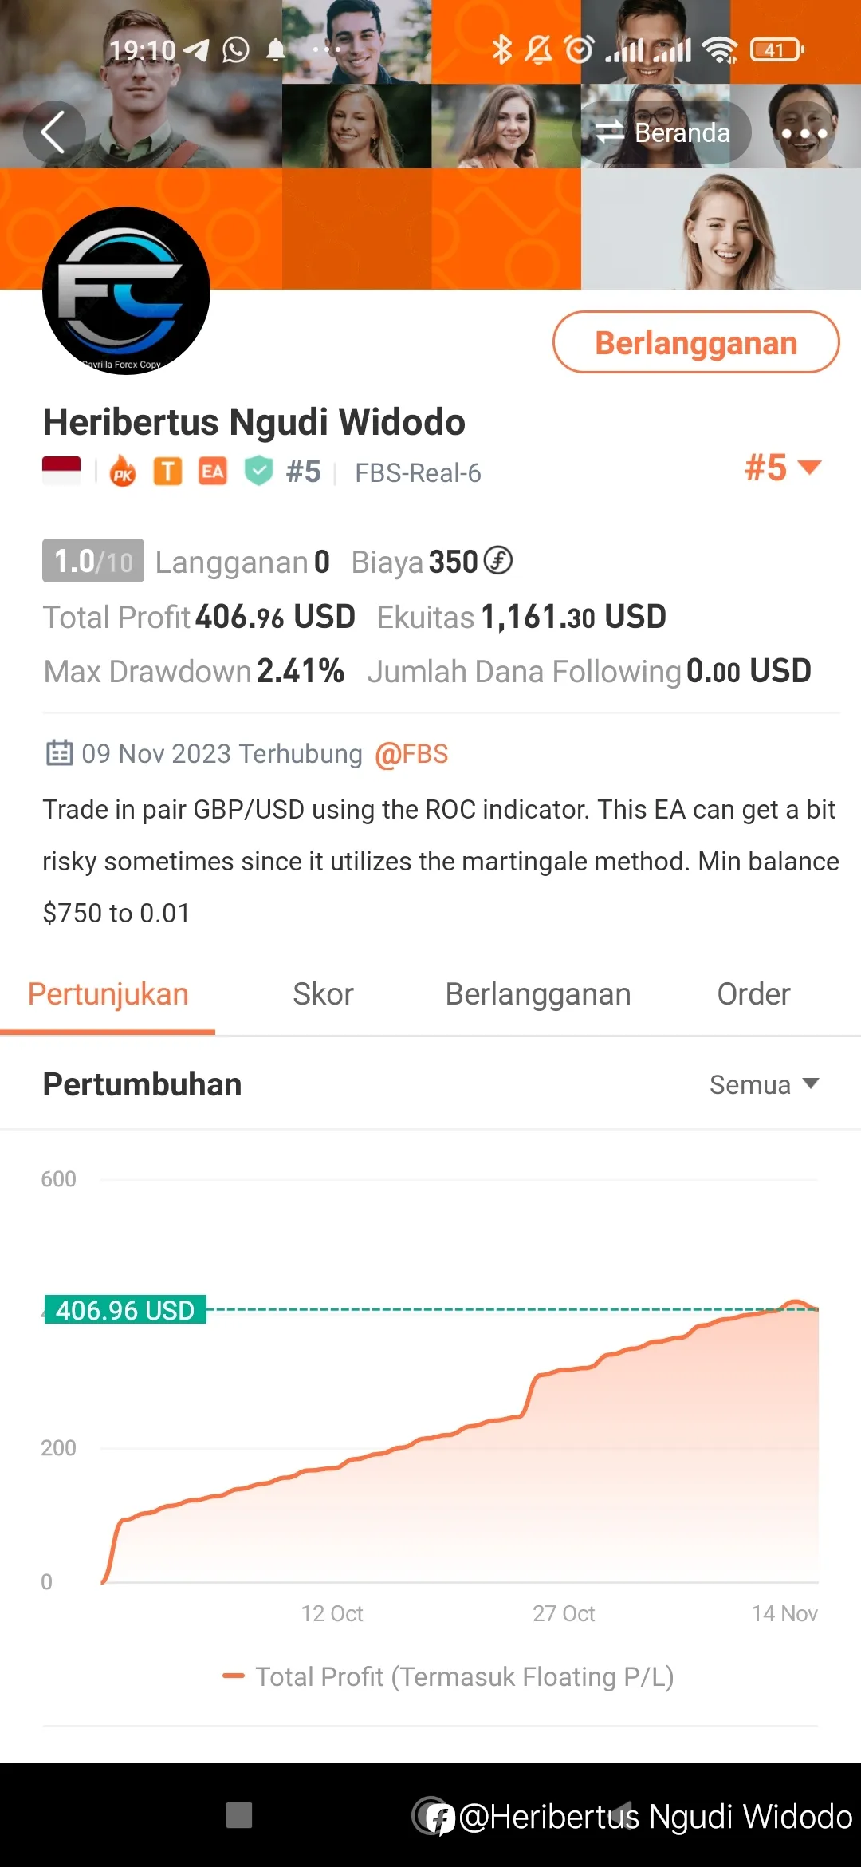Open the three-dots more options menu
The image size is (861, 1867).
click(804, 133)
